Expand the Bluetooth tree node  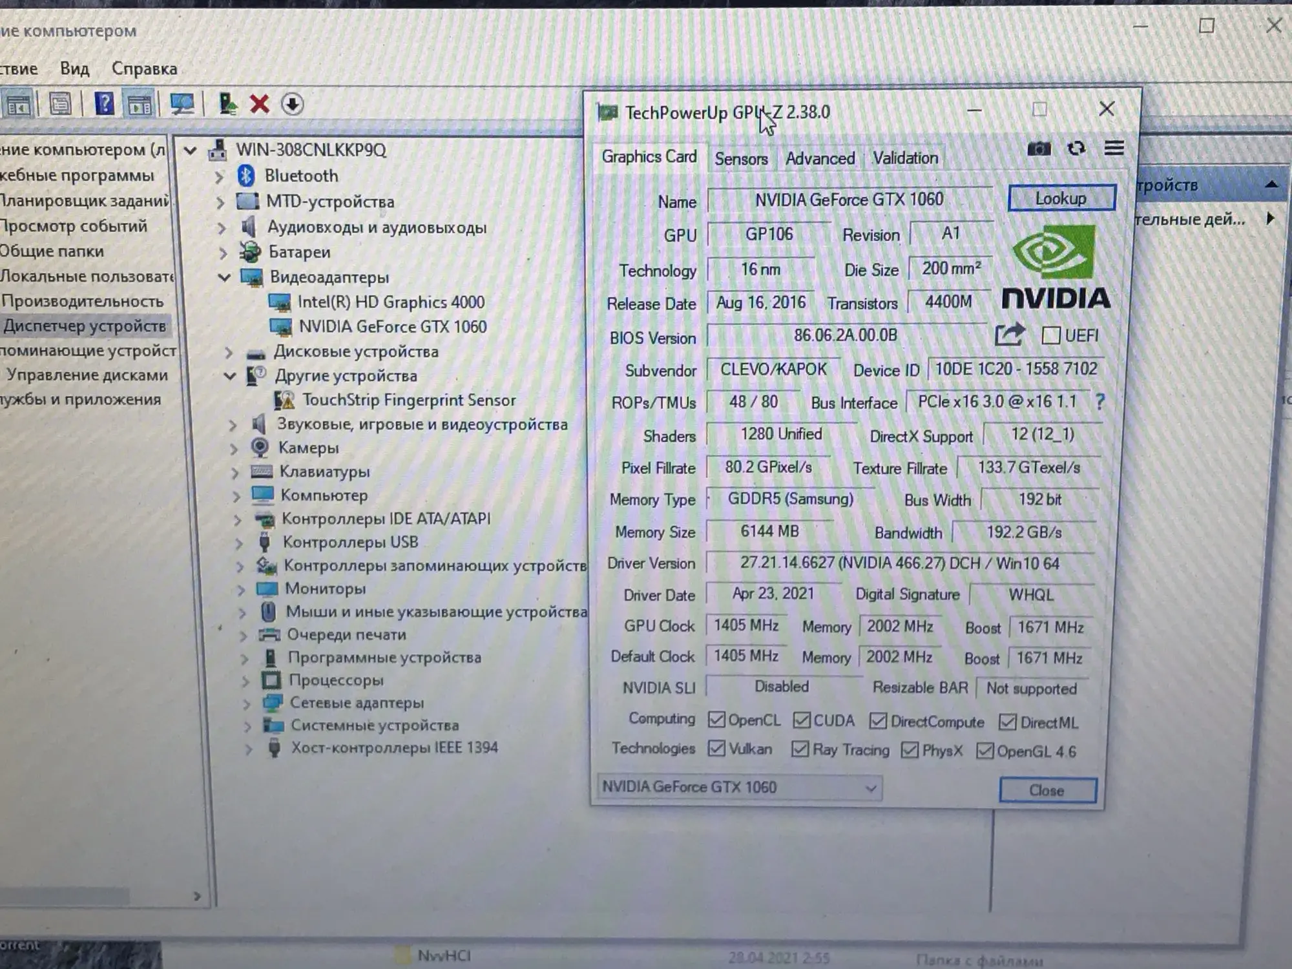coord(219,176)
